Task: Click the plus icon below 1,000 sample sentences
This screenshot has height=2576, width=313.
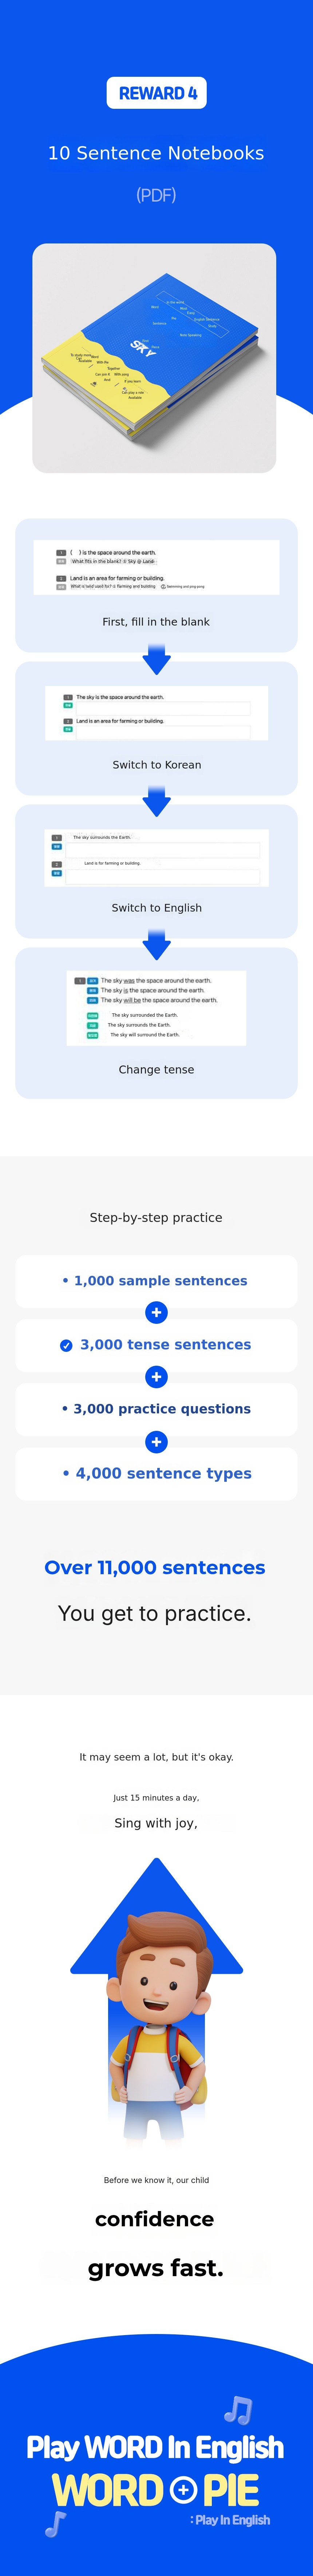Action: click(156, 1313)
